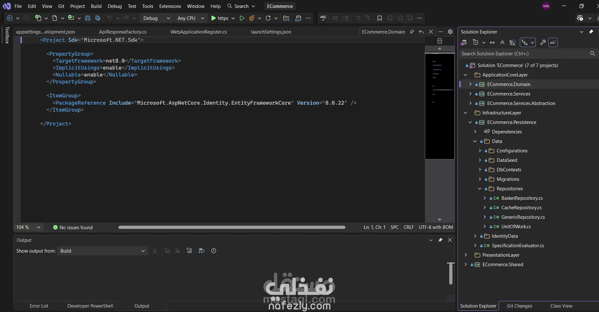599x312 pixels.
Task: Click Start Without Debugging outline play icon
Action: (x=242, y=18)
